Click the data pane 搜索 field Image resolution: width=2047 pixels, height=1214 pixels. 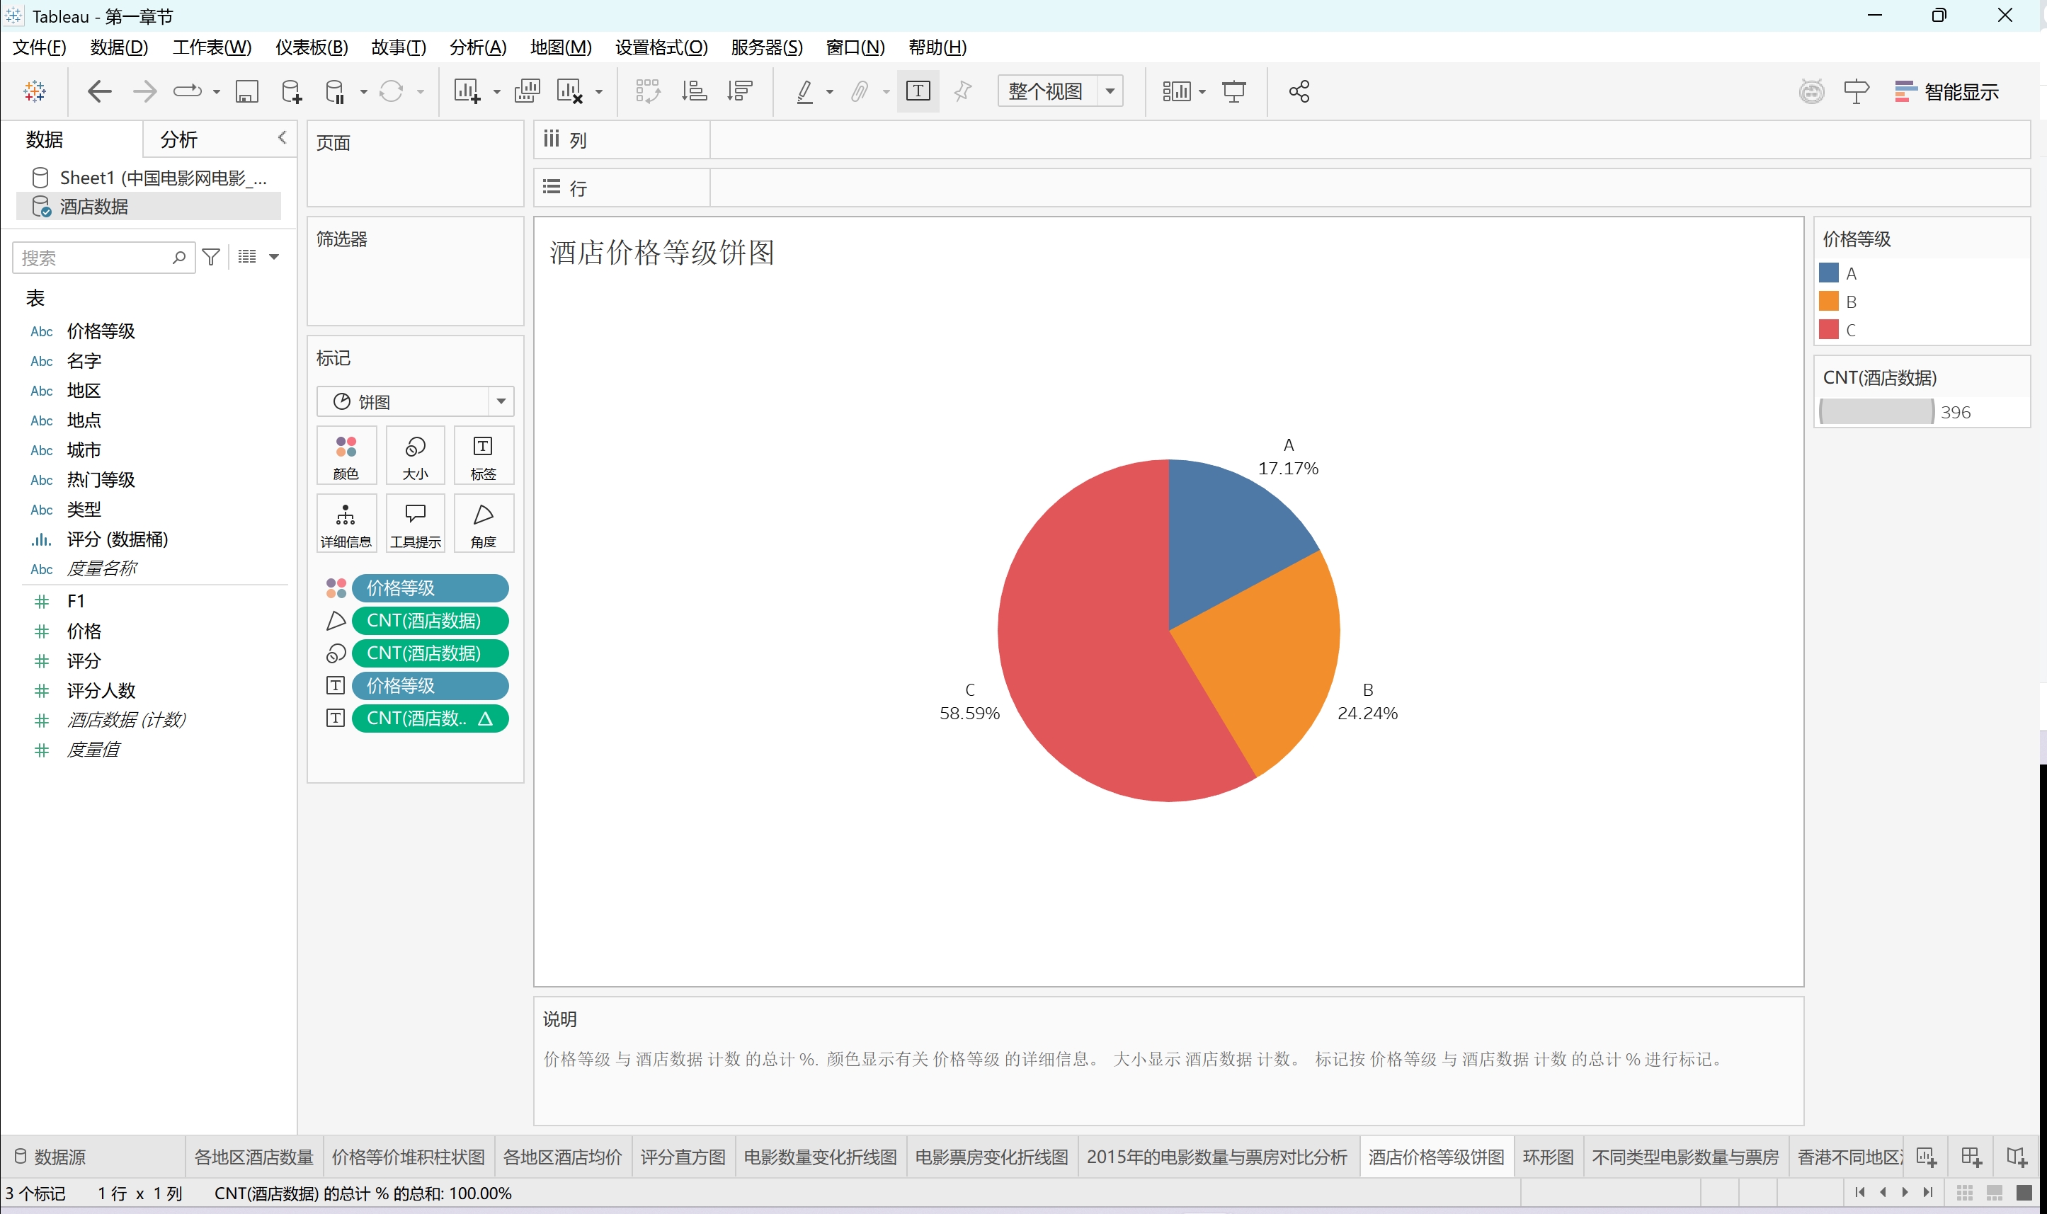point(91,258)
